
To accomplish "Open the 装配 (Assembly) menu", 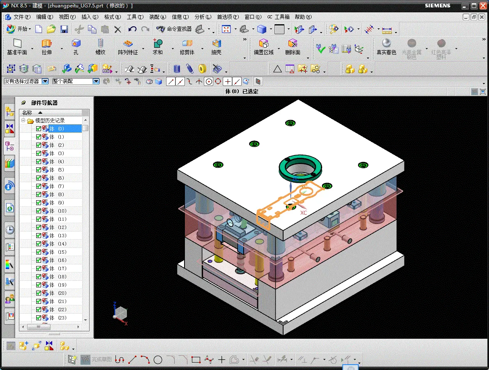I will [x=157, y=17].
